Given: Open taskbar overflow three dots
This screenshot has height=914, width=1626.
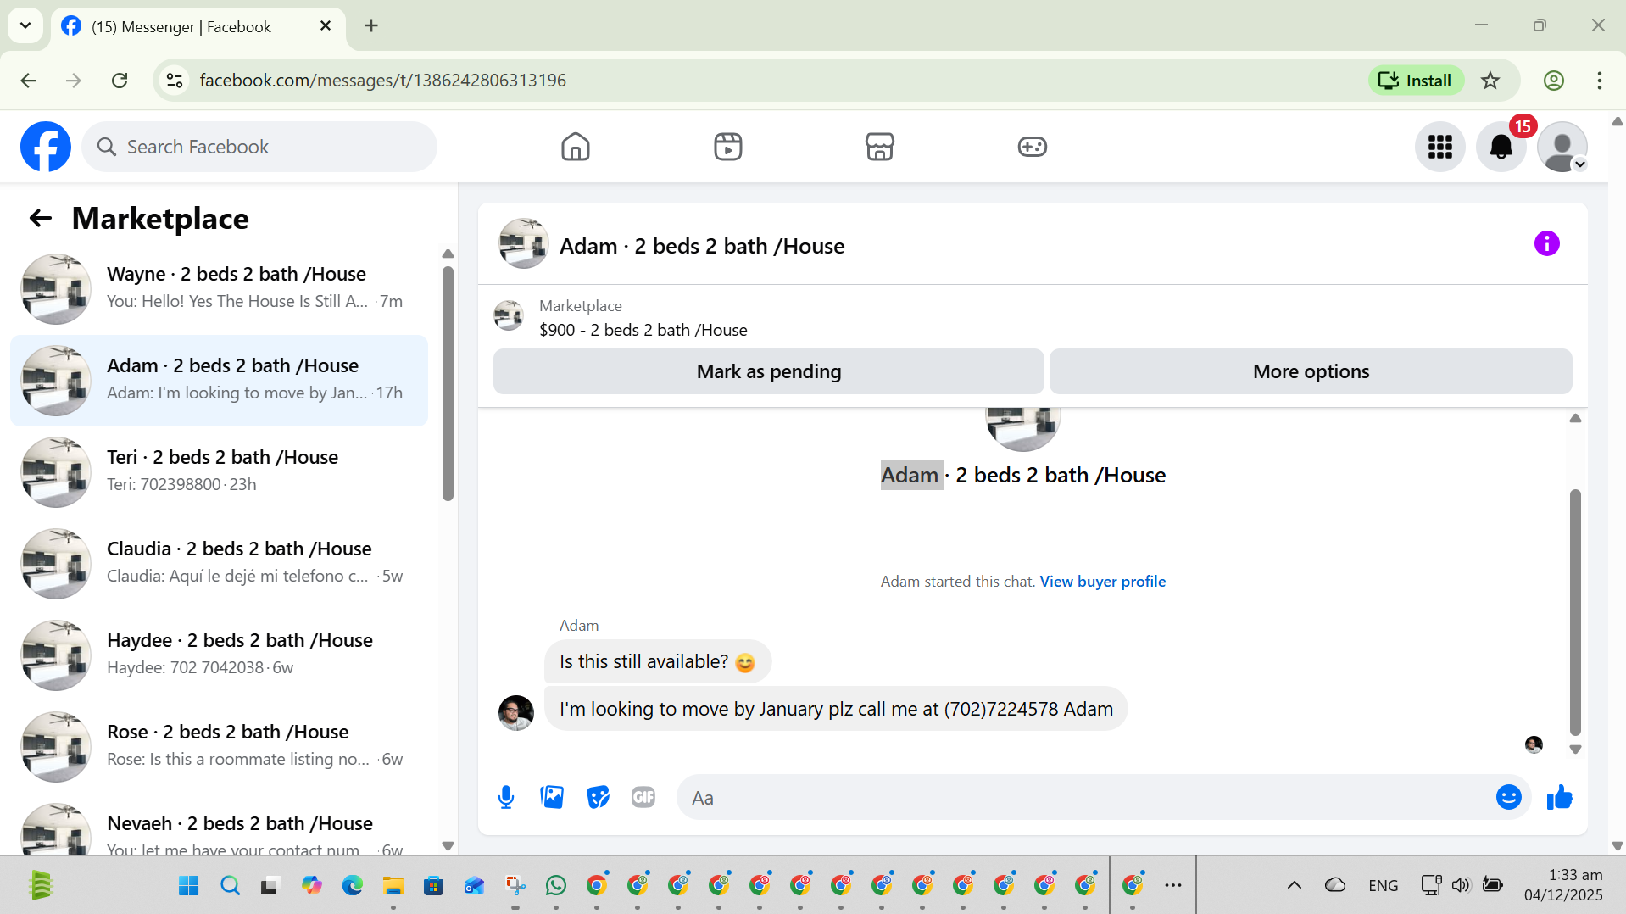Looking at the screenshot, I should (x=1172, y=885).
